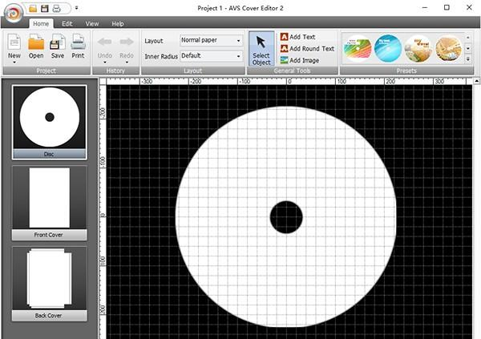Open the Layout dropdown showing Normal paper
Screen dimensions: 481x339
pyautogui.click(x=211, y=40)
